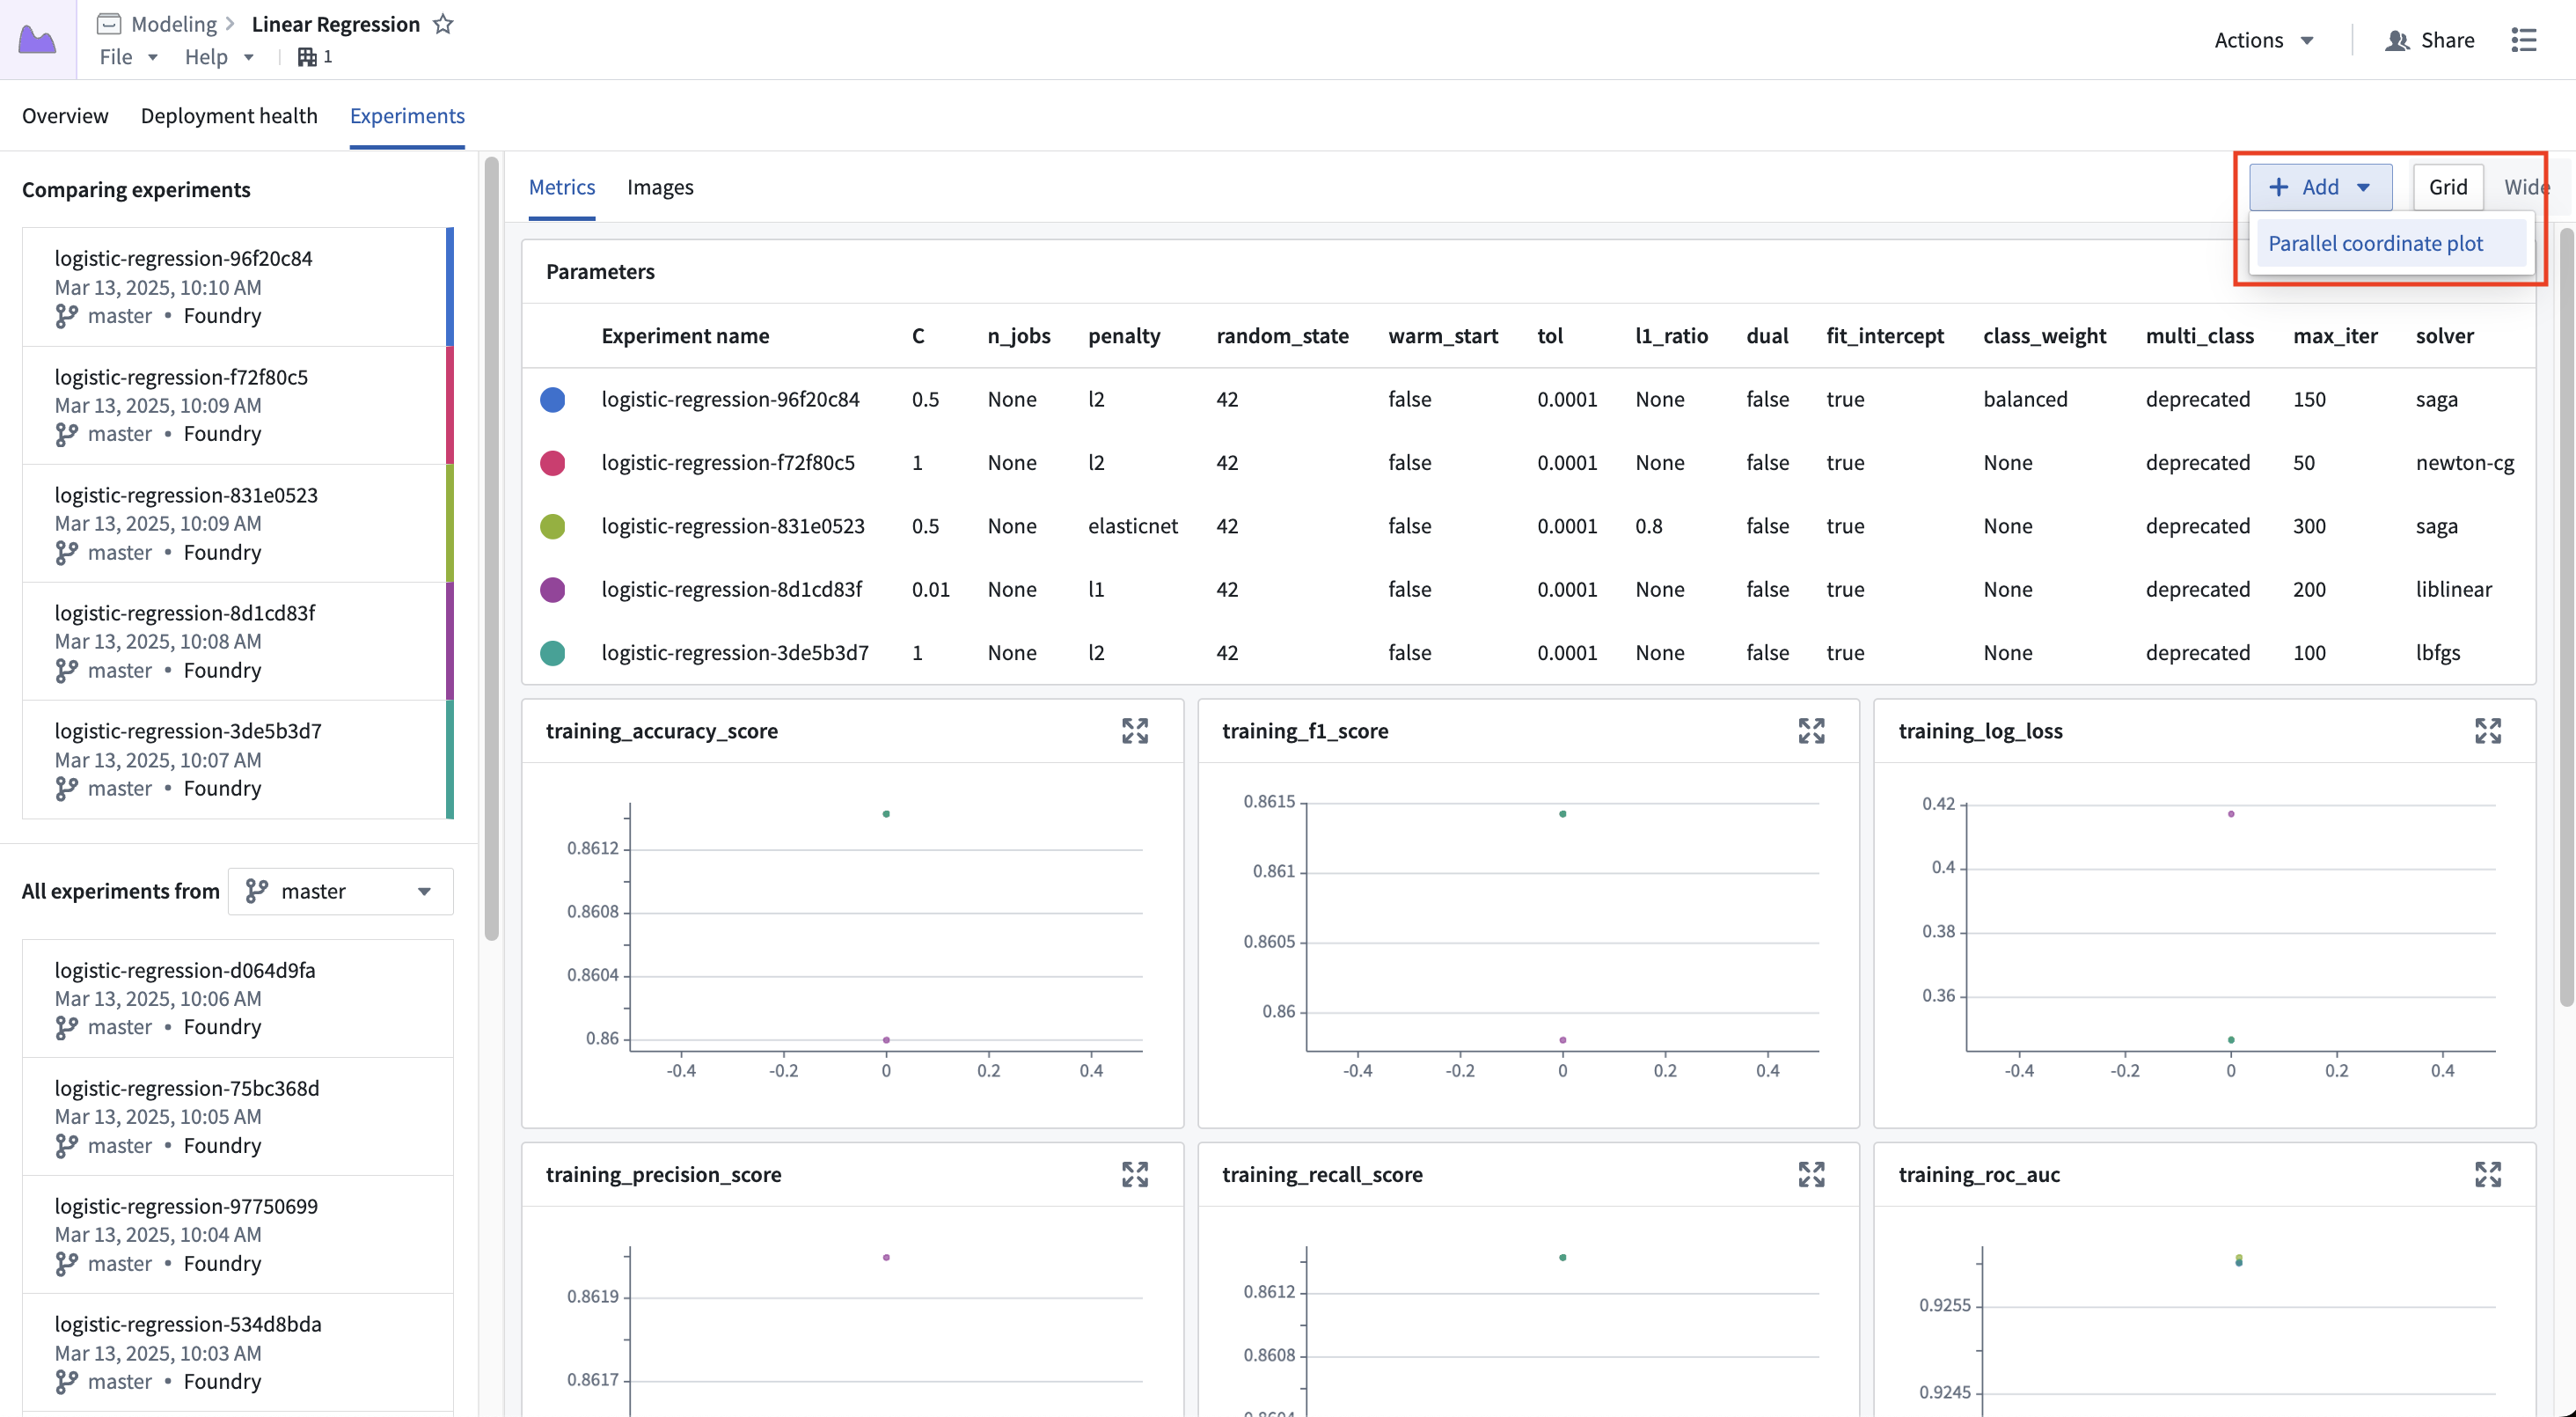Click the branch icon in the master dropdown

[256, 891]
